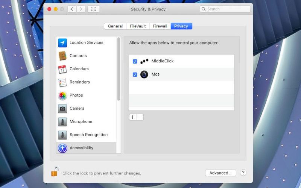Click the Location Services arrow icon
301x188 pixels.
tap(62, 42)
